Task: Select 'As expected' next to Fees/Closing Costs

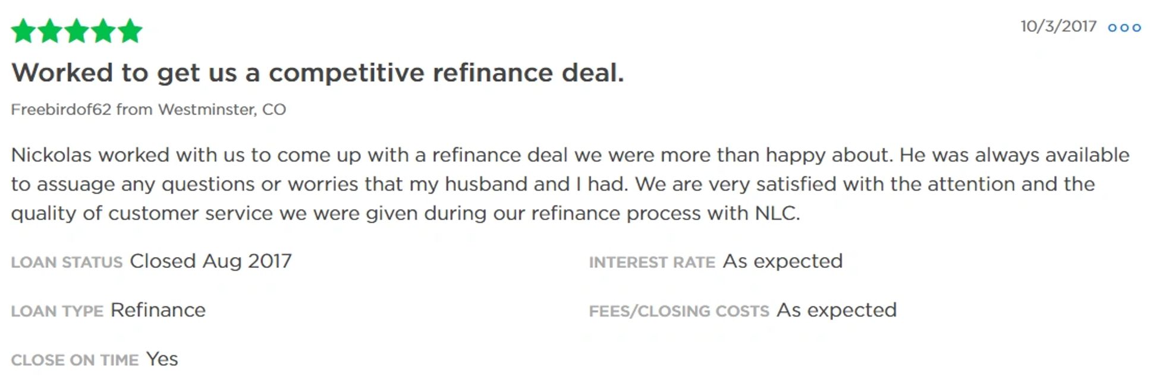Action: tap(837, 310)
